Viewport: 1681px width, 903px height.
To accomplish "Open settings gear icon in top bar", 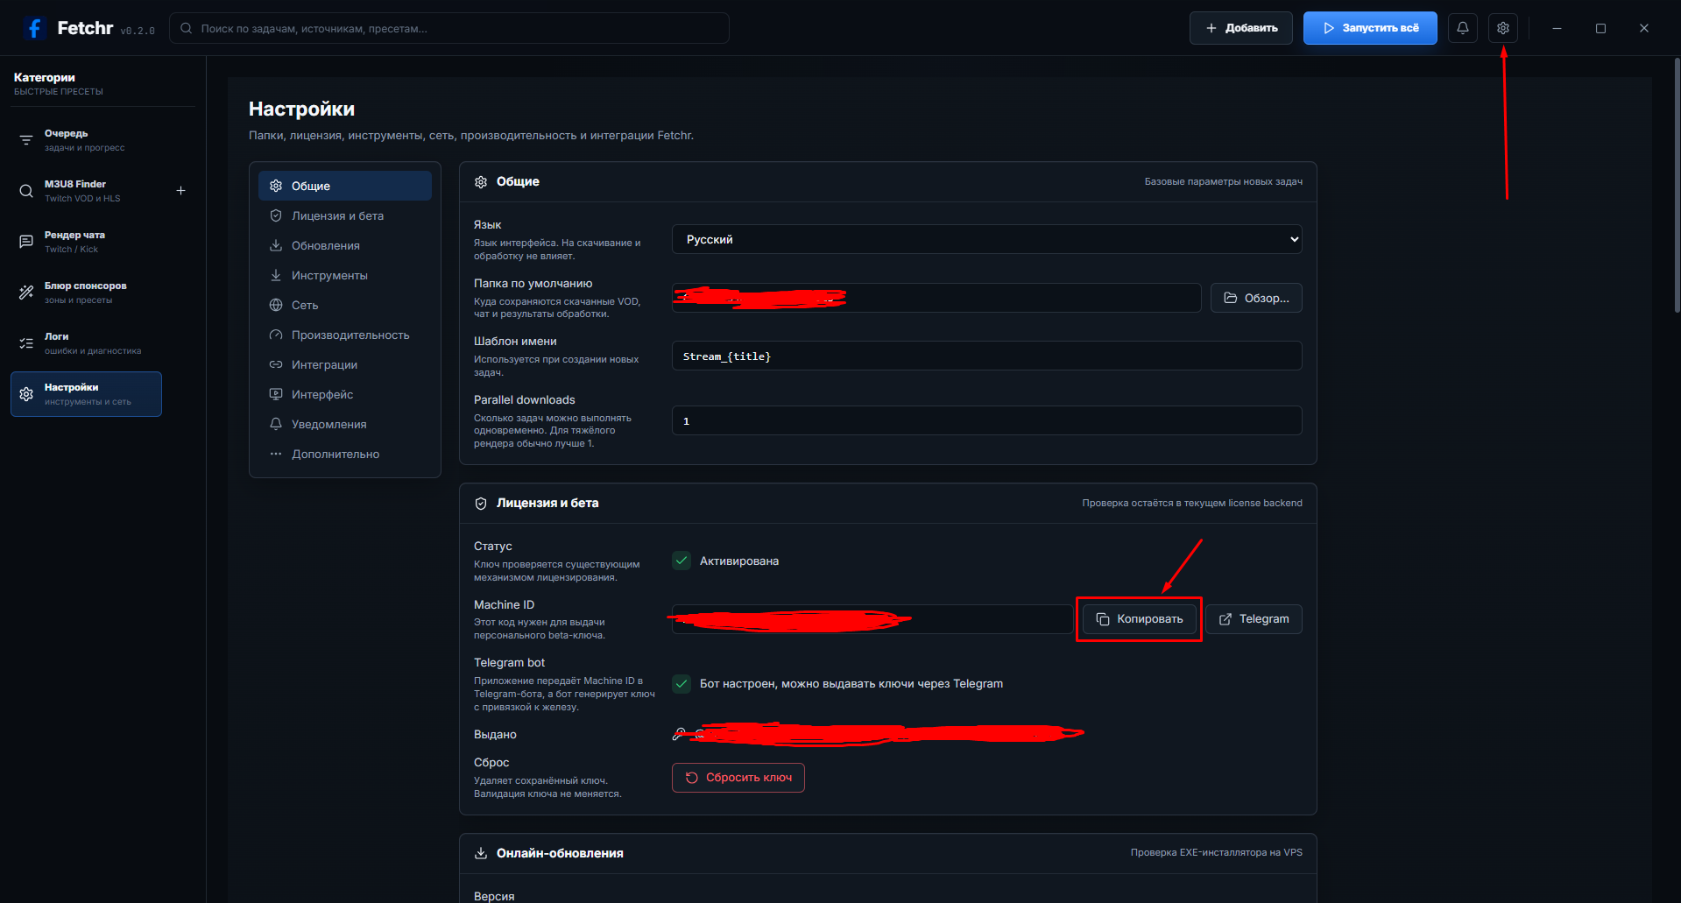I will tap(1503, 28).
